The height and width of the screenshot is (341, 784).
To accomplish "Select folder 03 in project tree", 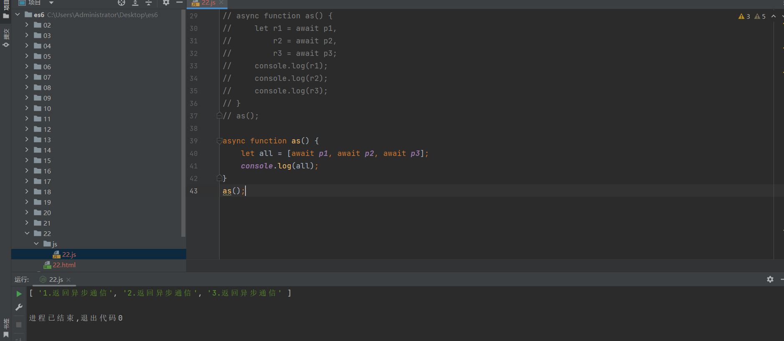I will [47, 35].
